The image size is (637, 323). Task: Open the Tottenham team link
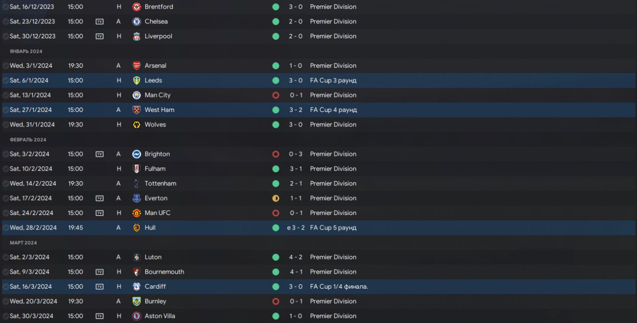[x=160, y=184]
